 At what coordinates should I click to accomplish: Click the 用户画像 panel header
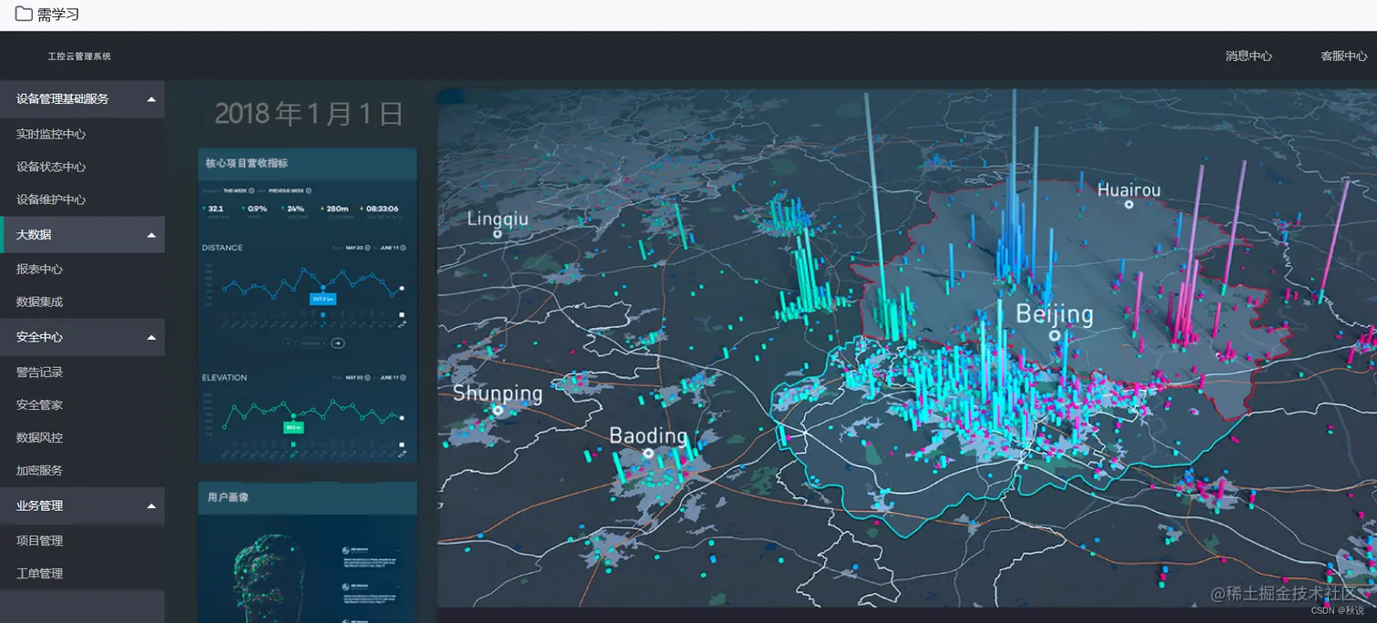click(308, 497)
